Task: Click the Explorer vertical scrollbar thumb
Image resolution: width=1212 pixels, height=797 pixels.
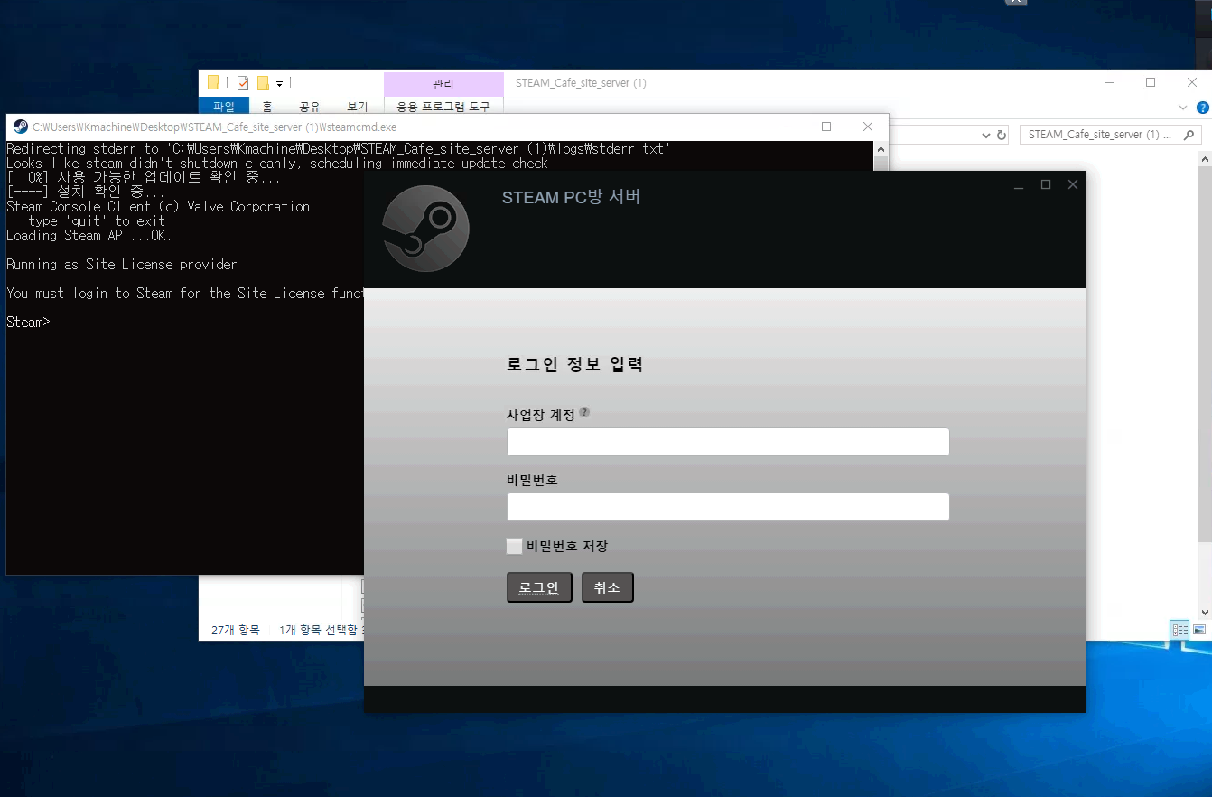Action: (x=1205, y=353)
